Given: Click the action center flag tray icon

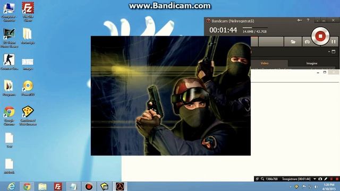Looking at the screenshot, I should point(304,187).
